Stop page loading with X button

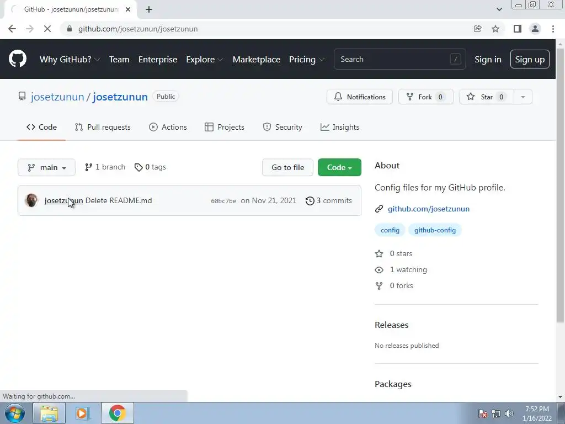pos(47,29)
